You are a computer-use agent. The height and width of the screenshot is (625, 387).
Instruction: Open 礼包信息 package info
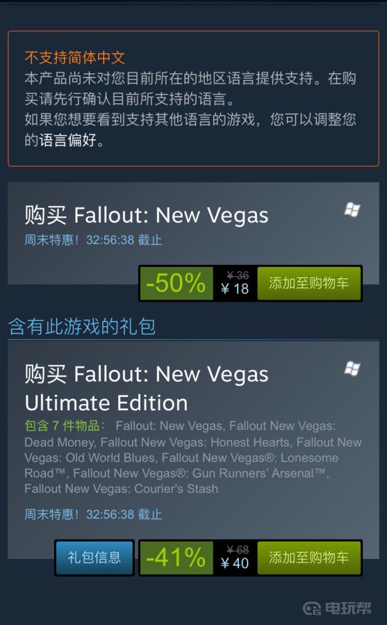[95, 558]
